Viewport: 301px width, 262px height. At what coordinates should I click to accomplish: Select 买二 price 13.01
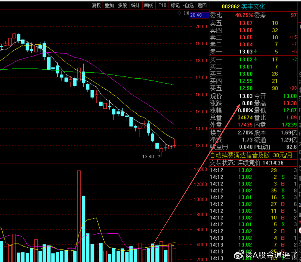tap(246, 67)
